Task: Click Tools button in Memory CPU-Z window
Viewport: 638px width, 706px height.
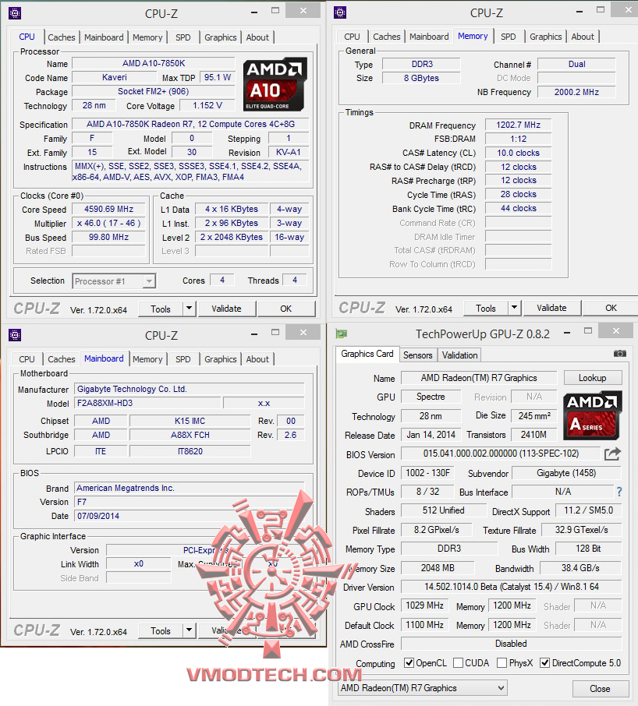Action: point(486,308)
